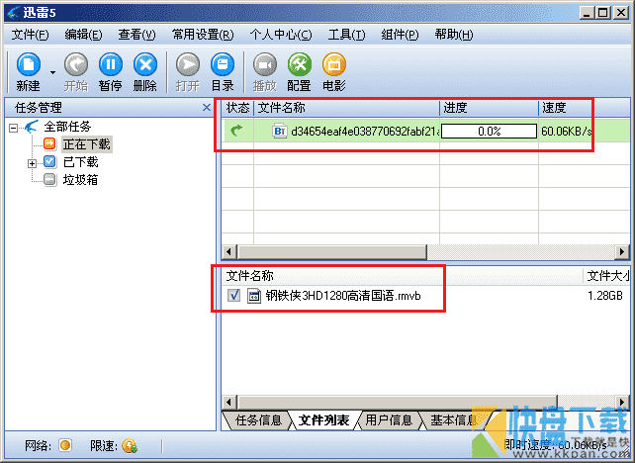Switch to the 文件列表 tab
635x463 pixels.
click(x=323, y=420)
